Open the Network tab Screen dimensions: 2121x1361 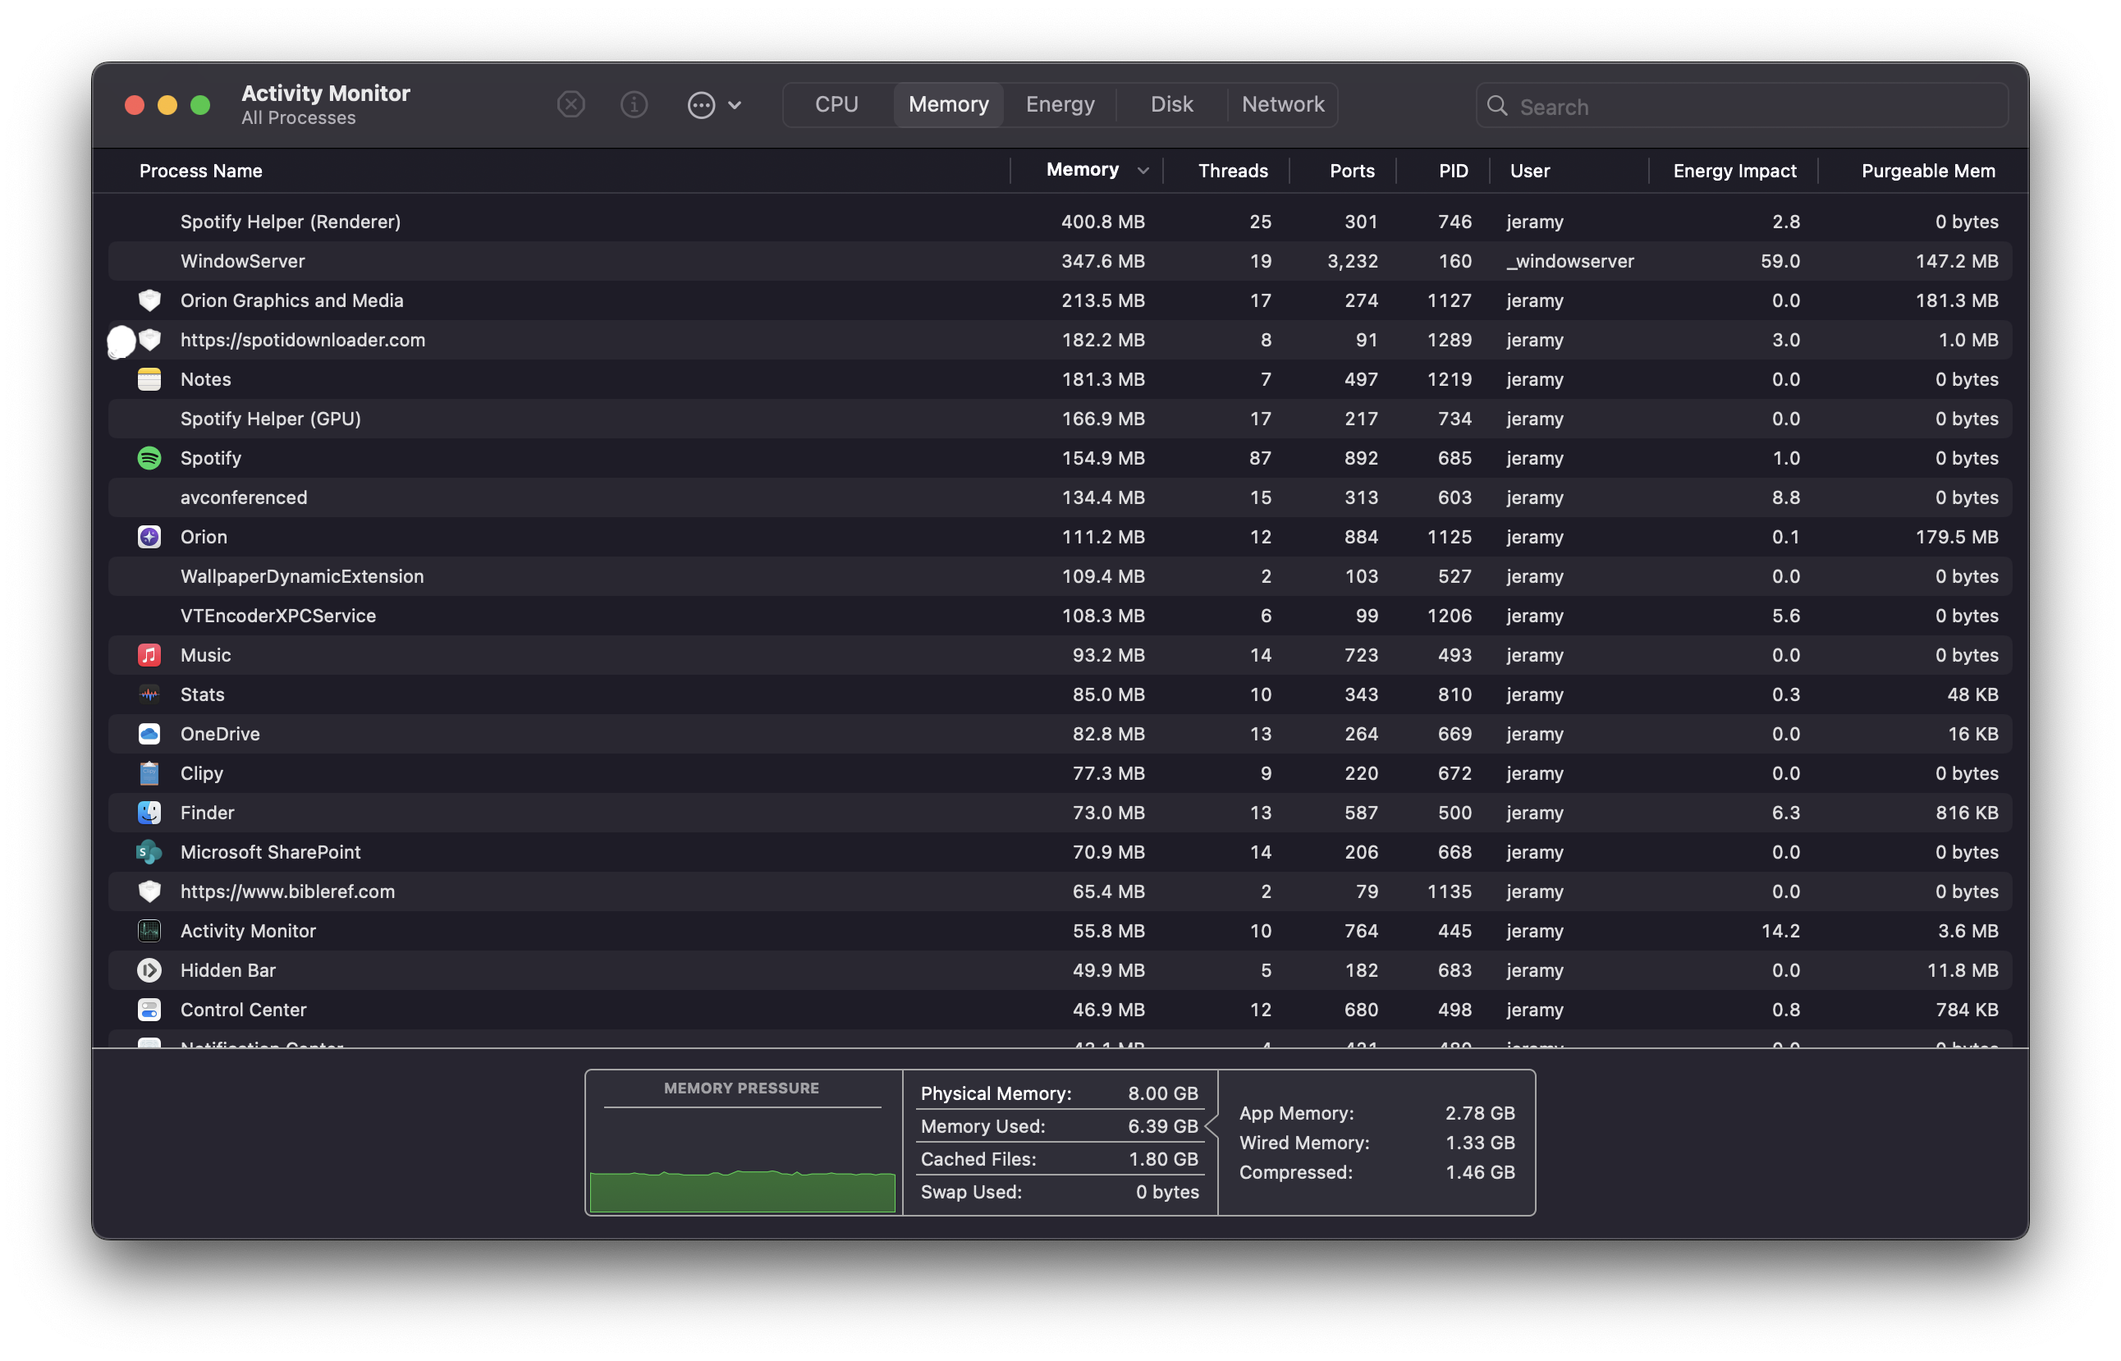click(1282, 104)
